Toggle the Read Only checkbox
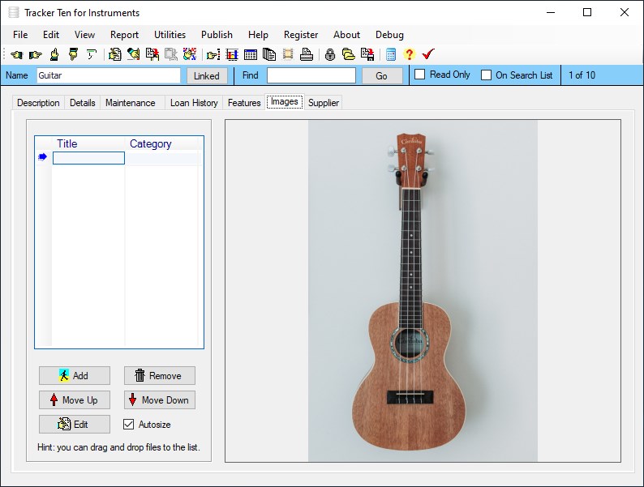 pyautogui.click(x=420, y=75)
